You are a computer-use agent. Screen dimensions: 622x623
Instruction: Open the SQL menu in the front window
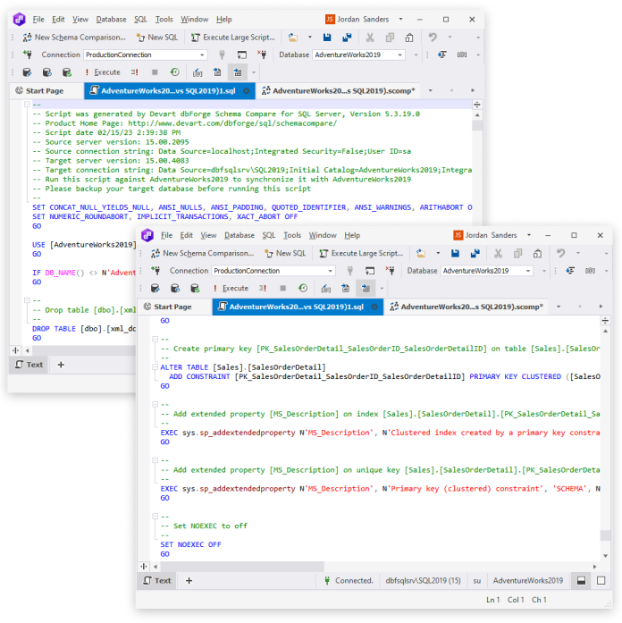tap(268, 235)
